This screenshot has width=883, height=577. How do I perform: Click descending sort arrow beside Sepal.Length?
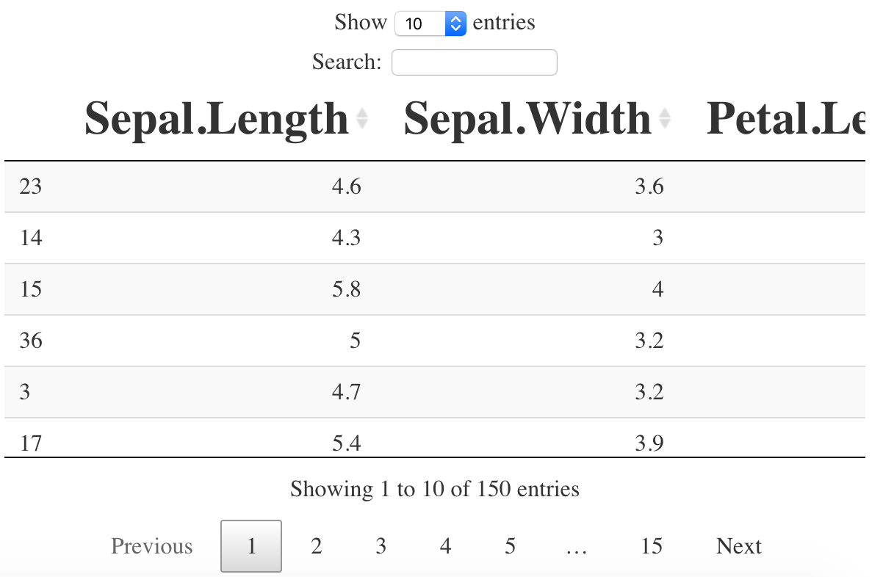pos(362,125)
